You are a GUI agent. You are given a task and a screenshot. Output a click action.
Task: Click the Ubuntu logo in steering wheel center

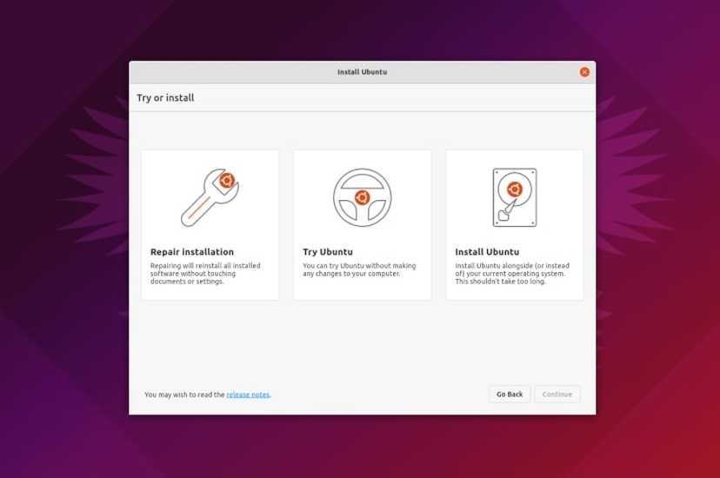coord(362,196)
